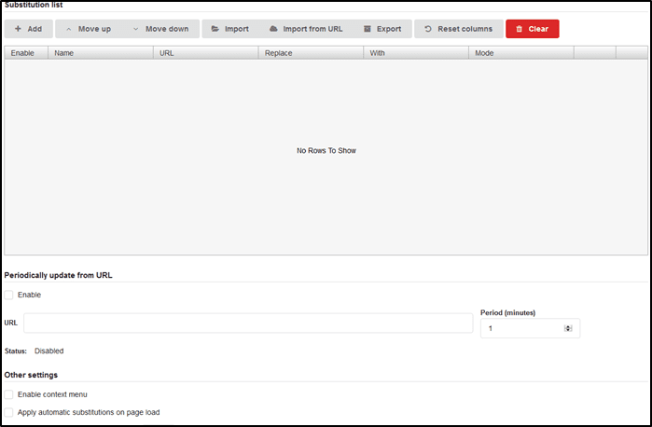The width and height of the screenshot is (652, 427).
Task: Sort by the Name column header
Action: click(100, 53)
